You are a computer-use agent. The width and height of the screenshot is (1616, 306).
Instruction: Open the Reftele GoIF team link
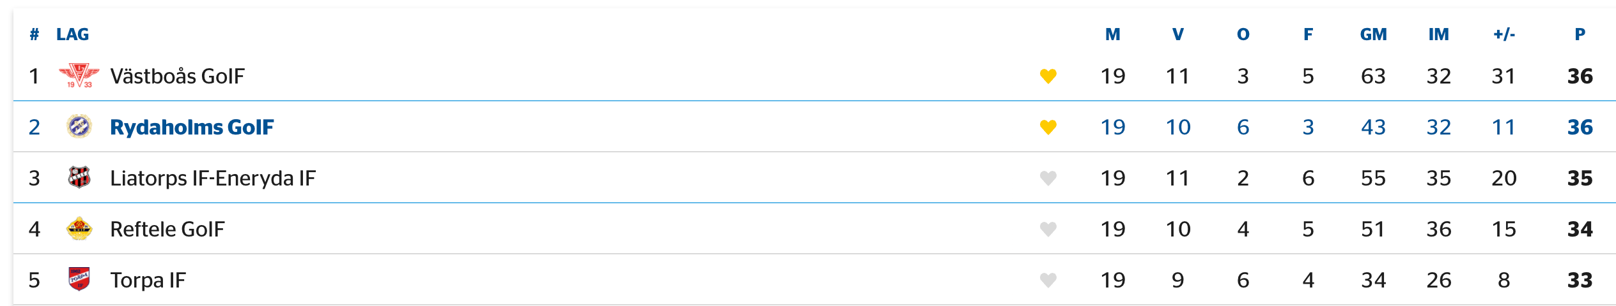click(167, 229)
